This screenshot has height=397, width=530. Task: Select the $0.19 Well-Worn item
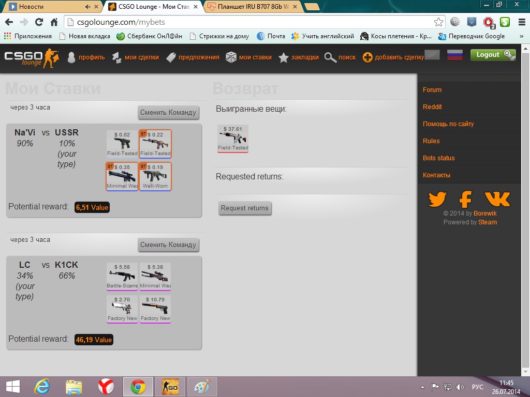(155, 177)
